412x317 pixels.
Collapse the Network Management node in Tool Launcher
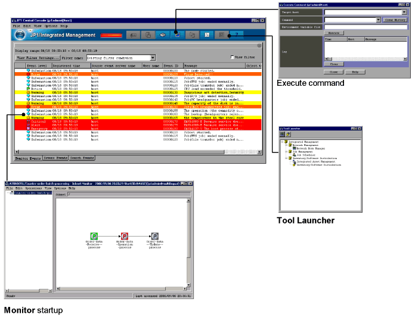[286, 145]
